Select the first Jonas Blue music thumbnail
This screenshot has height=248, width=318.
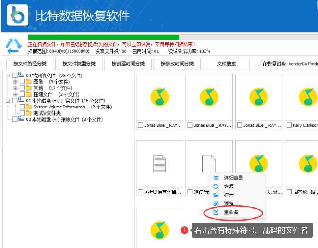[159, 97]
